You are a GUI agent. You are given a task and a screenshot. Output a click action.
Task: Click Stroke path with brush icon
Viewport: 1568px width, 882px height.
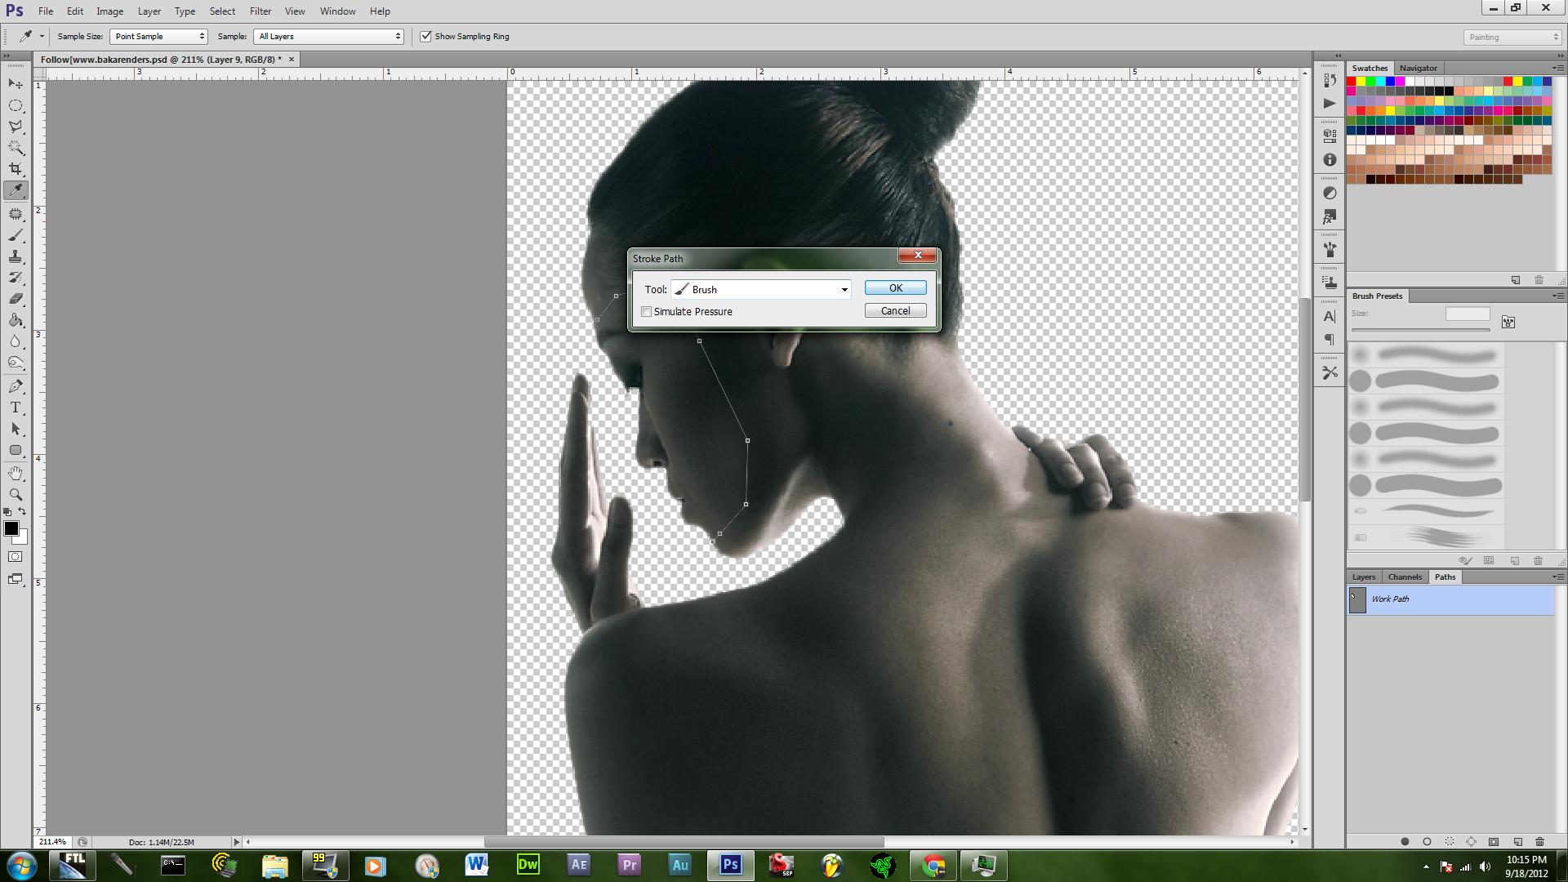click(1427, 842)
